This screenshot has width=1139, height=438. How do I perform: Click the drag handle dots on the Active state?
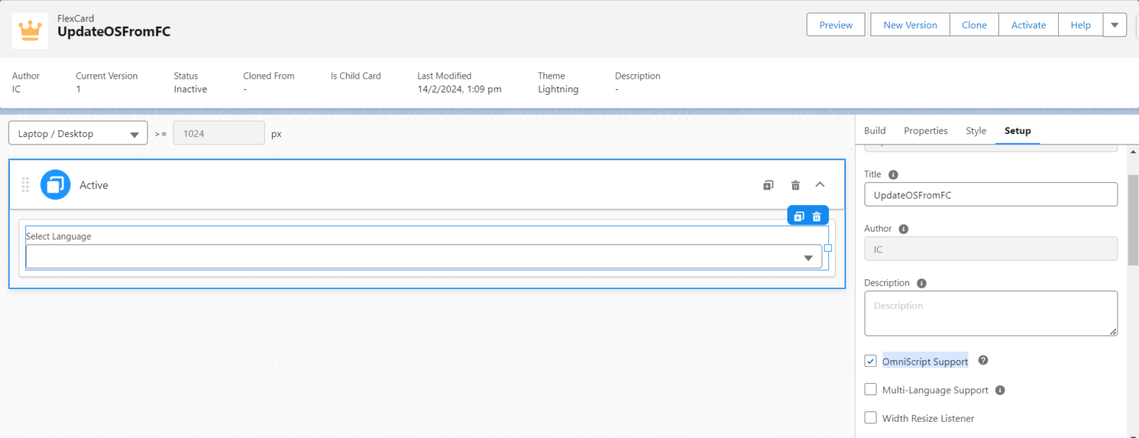(24, 185)
